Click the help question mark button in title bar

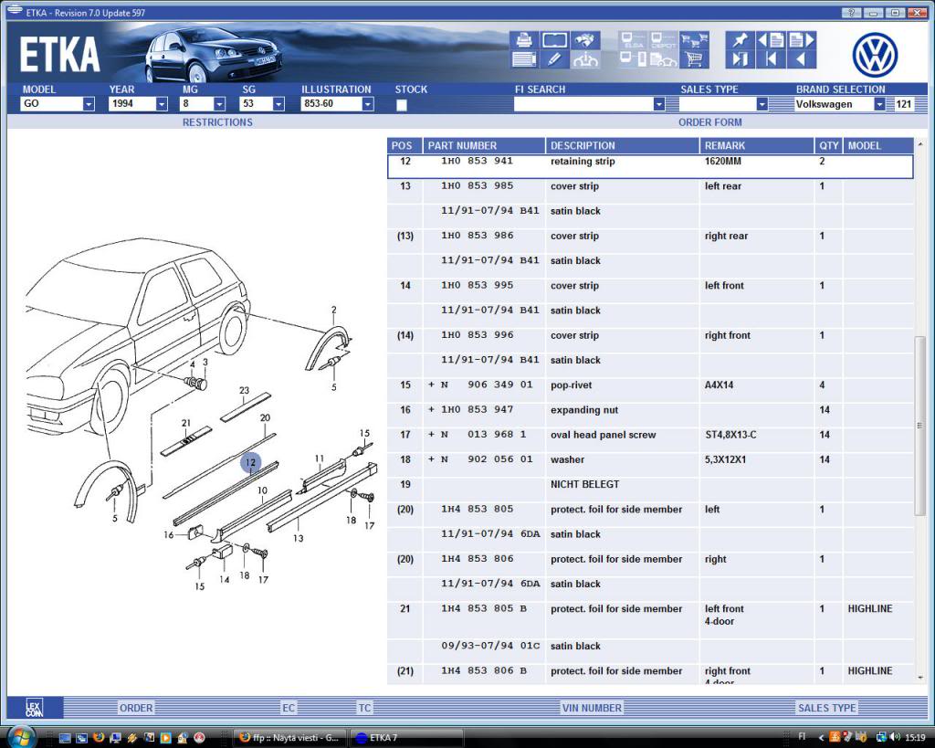coord(851,13)
